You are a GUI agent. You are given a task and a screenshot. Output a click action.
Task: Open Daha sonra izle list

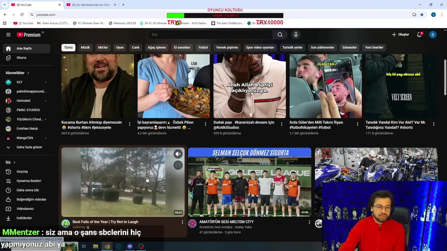(27, 190)
